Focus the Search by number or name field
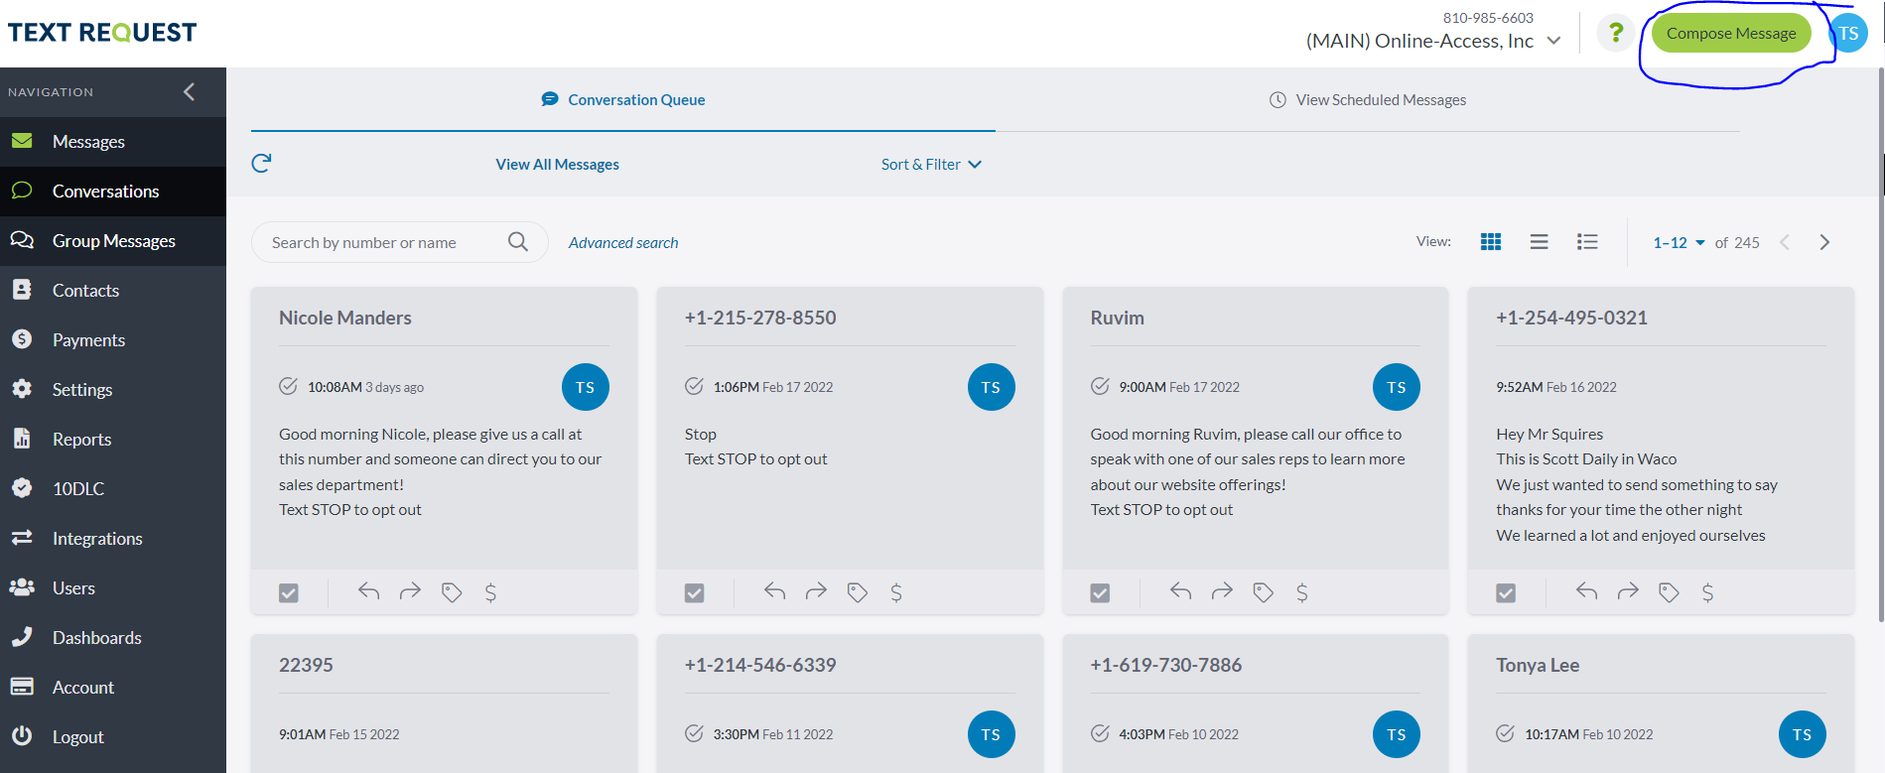 382,243
